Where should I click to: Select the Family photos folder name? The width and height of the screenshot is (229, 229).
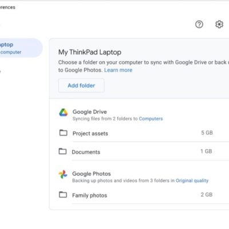[89, 195]
